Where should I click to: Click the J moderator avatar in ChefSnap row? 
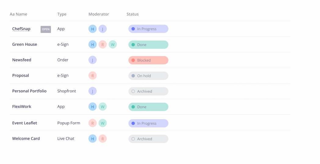102,29
